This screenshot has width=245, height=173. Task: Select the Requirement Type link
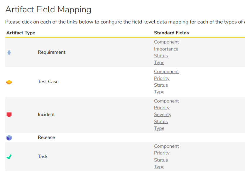tap(159, 63)
